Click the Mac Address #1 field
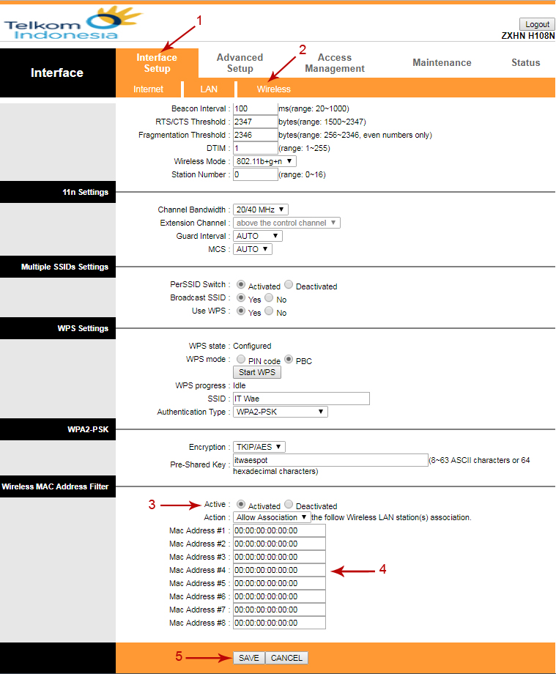Image resolution: width=556 pixels, height=674 pixels. [279, 530]
